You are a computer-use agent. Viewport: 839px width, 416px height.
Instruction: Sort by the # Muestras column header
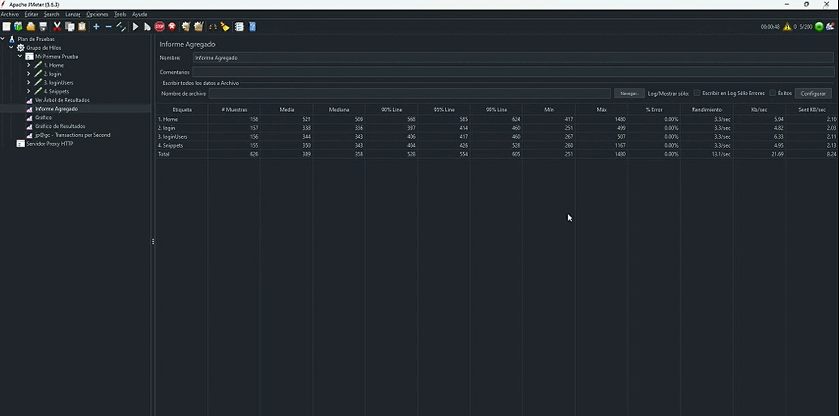click(x=234, y=109)
